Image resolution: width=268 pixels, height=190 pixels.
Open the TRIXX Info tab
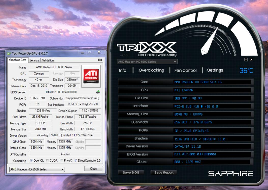pyautogui.click(x=123, y=70)
